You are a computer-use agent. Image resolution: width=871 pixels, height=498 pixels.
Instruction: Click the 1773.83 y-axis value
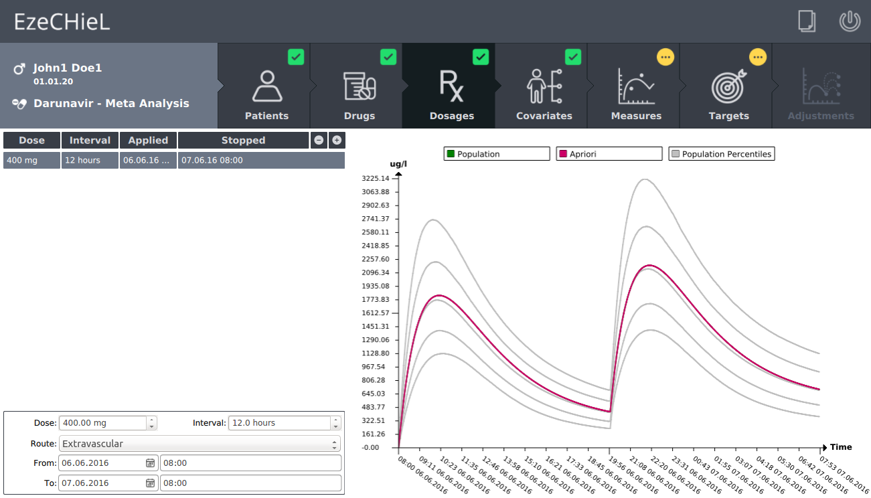point(375,299)
